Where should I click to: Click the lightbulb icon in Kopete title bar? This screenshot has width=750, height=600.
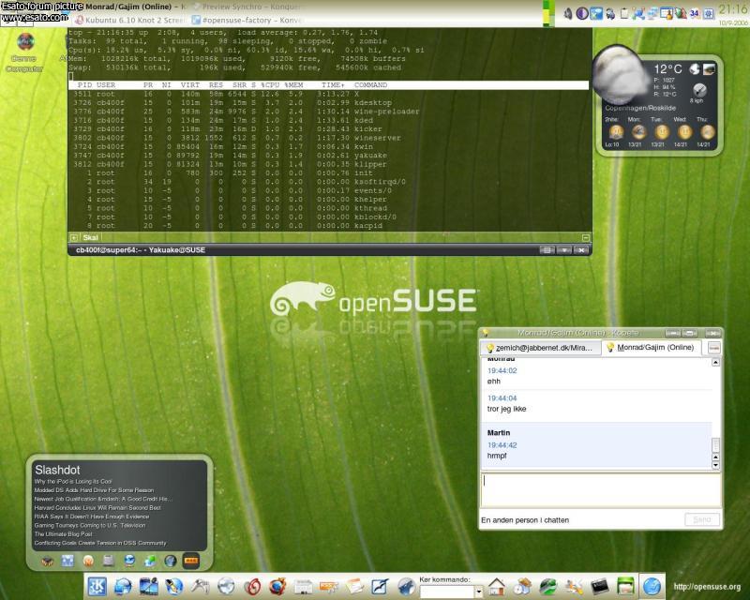[486, 333]
